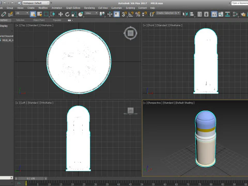Click the time slider 0 / 100 handle
Viewport: 248px width, 186px height.
[x=30, y=179]
